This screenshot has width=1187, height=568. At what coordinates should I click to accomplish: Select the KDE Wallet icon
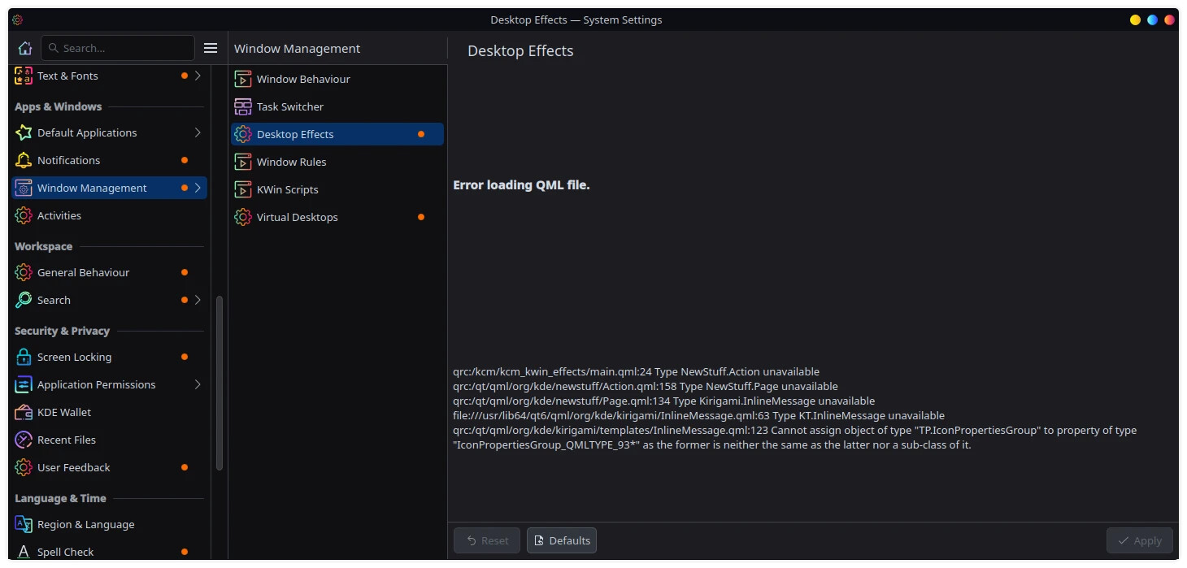[x=24, y=412]
